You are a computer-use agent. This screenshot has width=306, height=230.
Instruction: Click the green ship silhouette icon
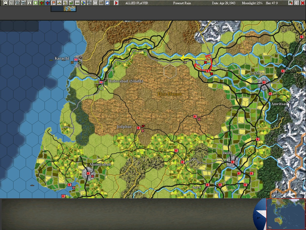click(x=77, y=3)
